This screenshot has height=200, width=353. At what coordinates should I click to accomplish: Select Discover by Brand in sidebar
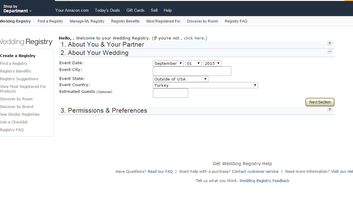(17, 107)
